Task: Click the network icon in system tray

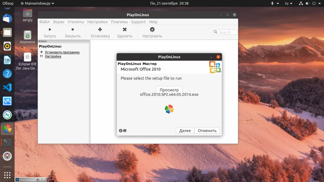Action: click(301, 3)
